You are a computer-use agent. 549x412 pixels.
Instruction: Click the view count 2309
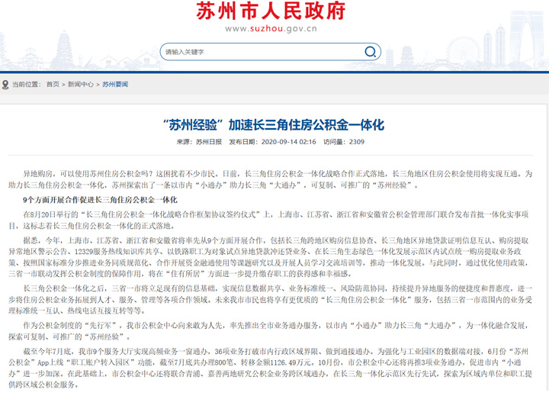pos(358,142)
